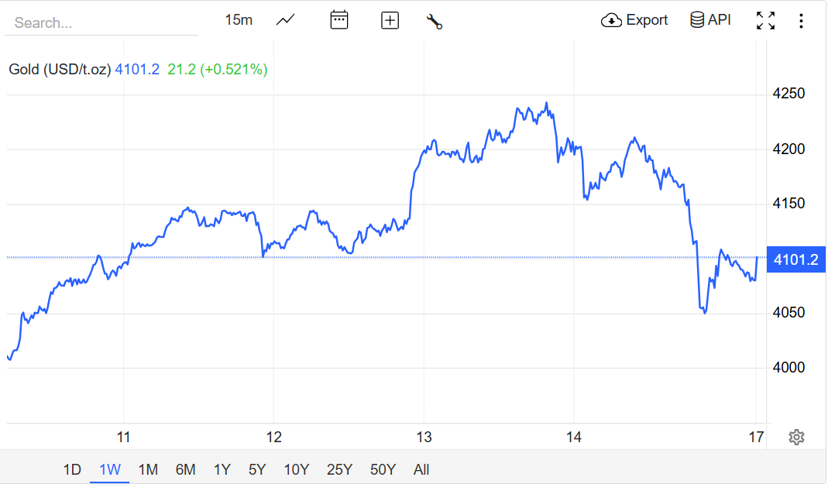Screen dimensions: 828x484
Task: Open the wrench chart tools icon
Action: point(434,21)
